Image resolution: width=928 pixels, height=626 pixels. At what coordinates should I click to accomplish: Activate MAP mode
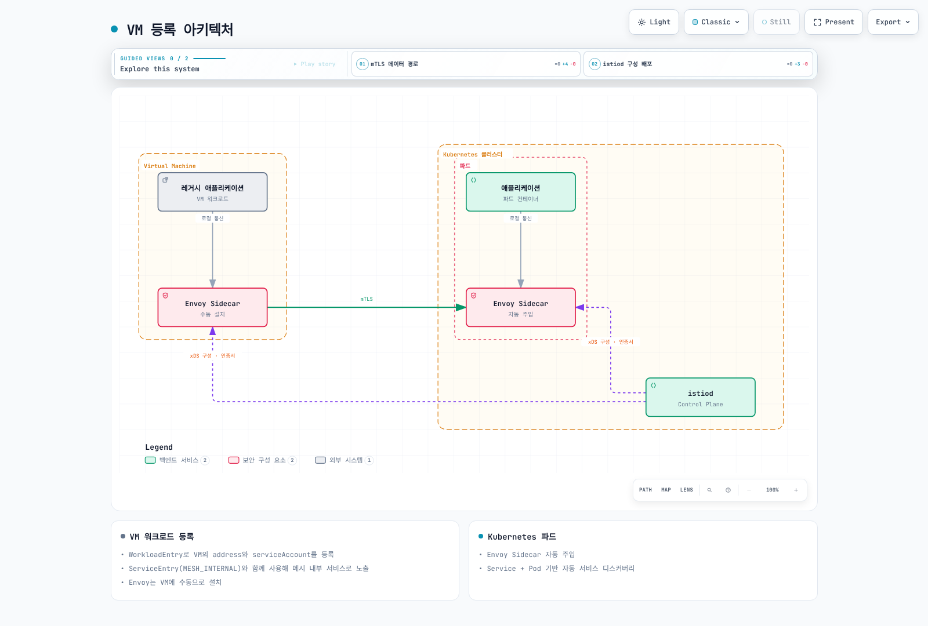[666, 490]
